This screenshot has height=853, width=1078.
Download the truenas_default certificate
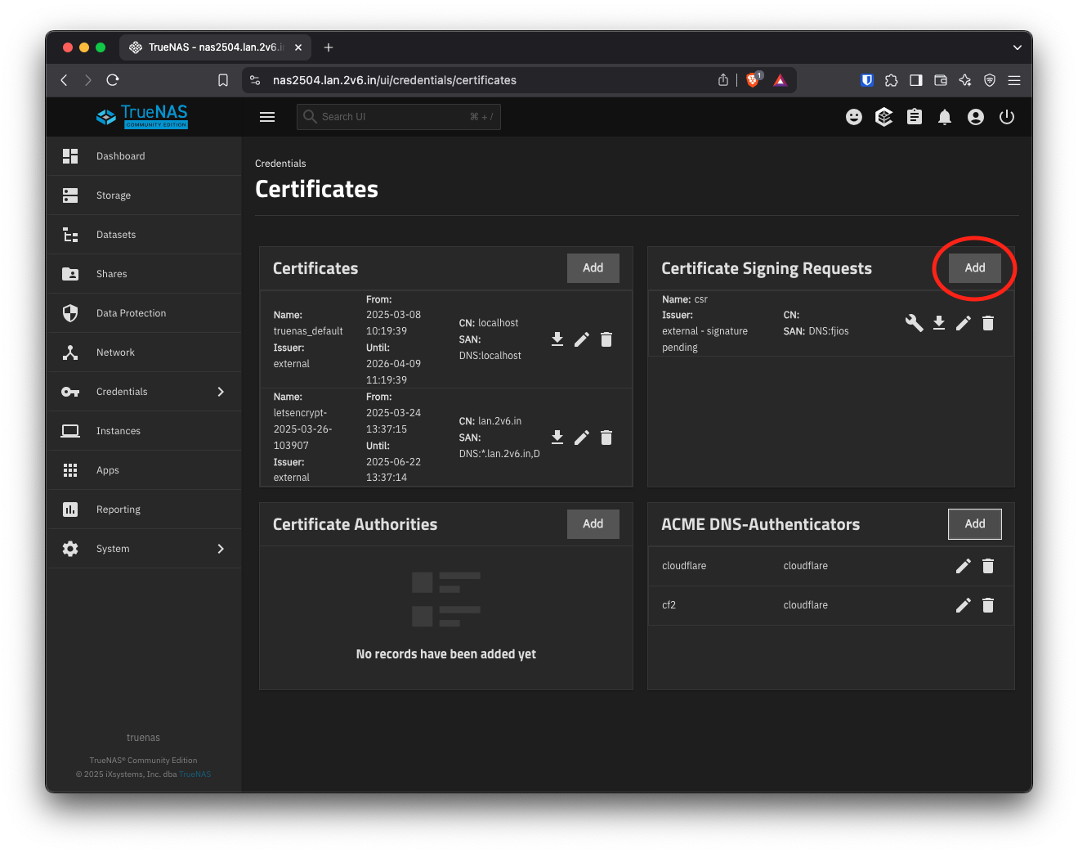point(557,339)
